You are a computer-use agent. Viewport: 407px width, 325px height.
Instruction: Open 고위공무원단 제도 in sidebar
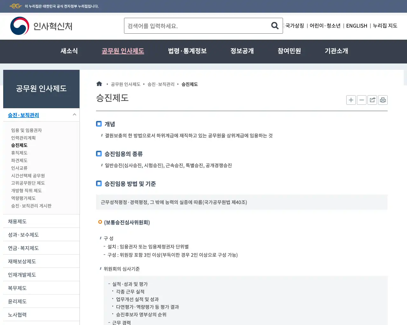point(28,183)
